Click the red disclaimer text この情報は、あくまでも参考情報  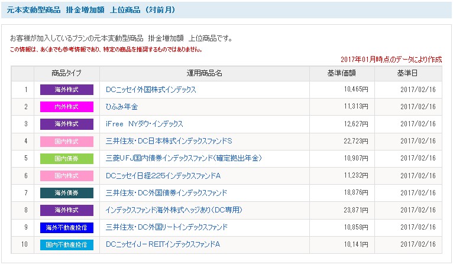pos(106,50)
